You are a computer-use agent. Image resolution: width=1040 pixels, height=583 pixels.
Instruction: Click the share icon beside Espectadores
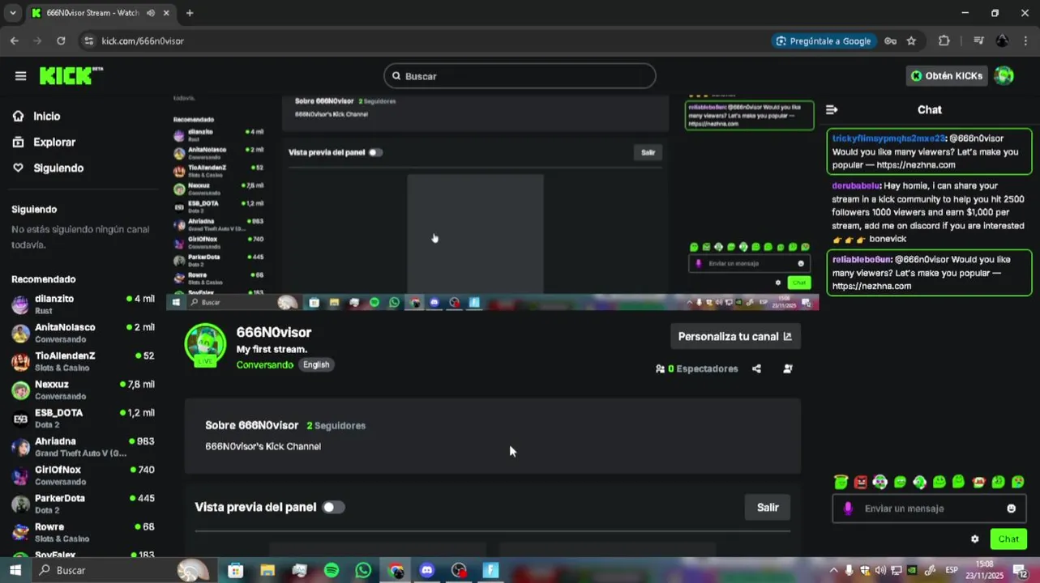(x=756, y=368)
